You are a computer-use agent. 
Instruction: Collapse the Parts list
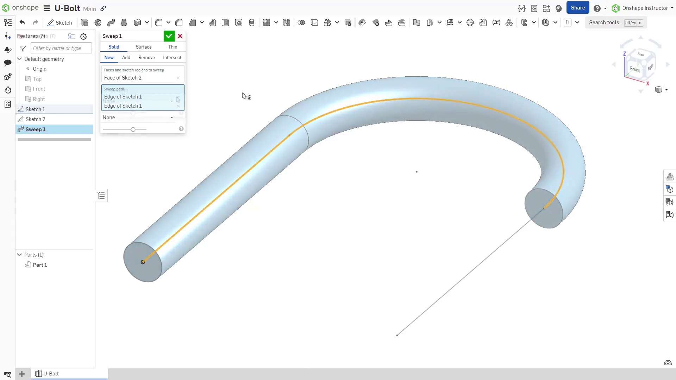(20, 254)
